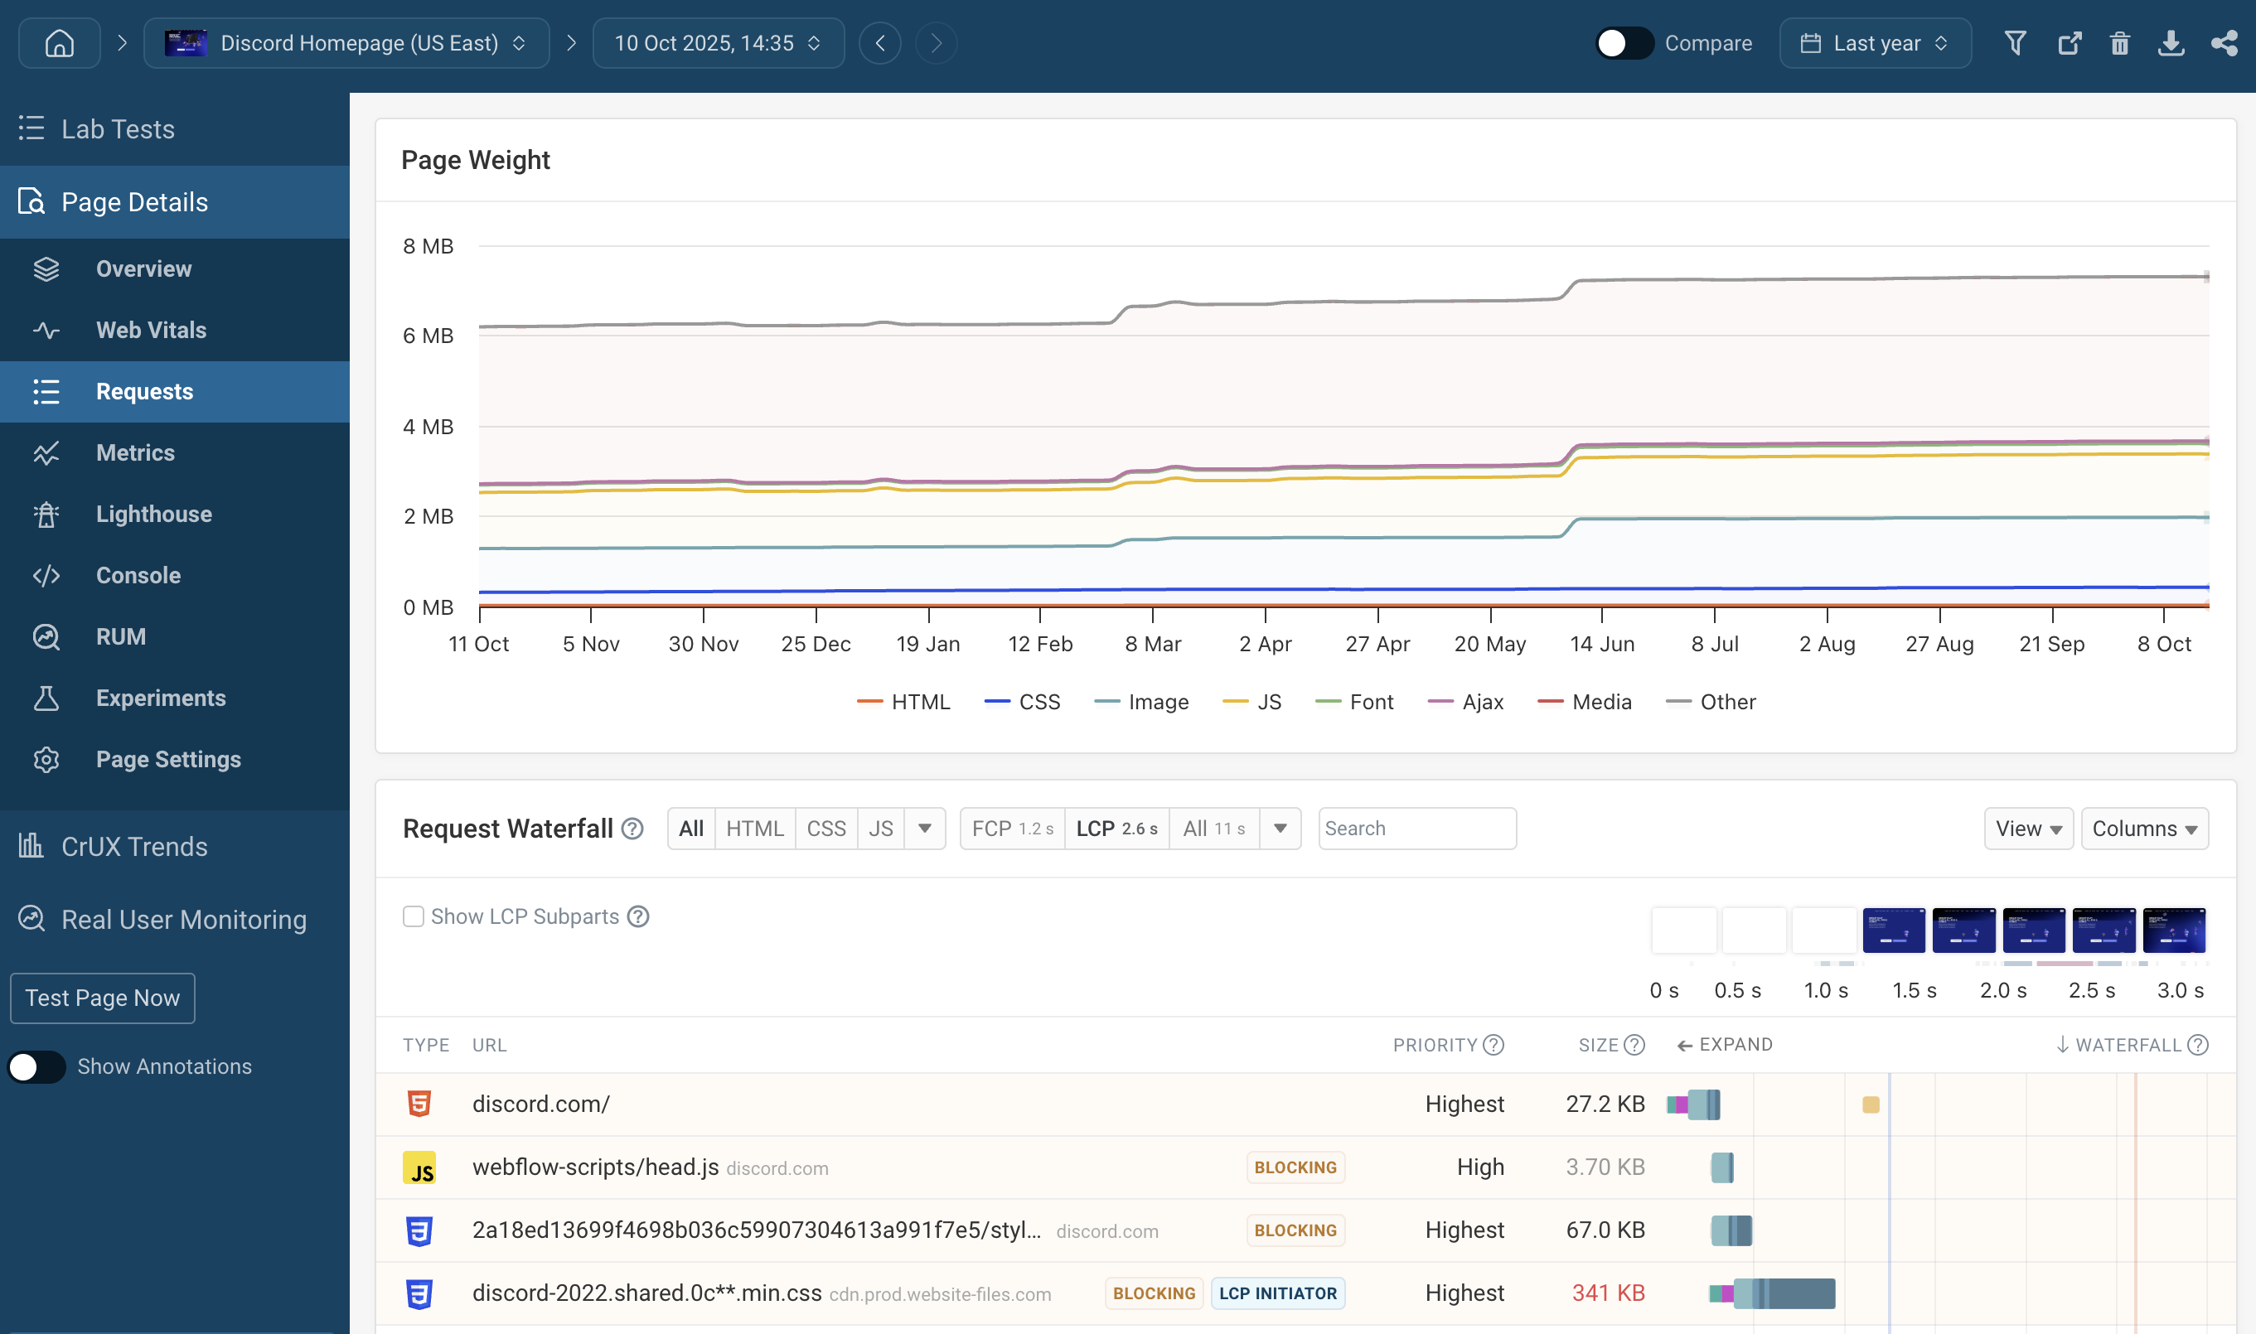The width and height of the screenshot is (2256, 1334).
Task: Turn on Show Annotations
Action: pos(36,1067)
